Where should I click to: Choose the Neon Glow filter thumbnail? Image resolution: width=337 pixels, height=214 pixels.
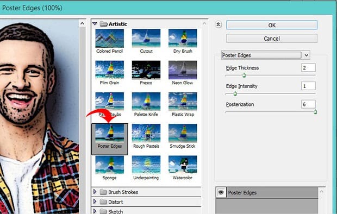(183, 70)
